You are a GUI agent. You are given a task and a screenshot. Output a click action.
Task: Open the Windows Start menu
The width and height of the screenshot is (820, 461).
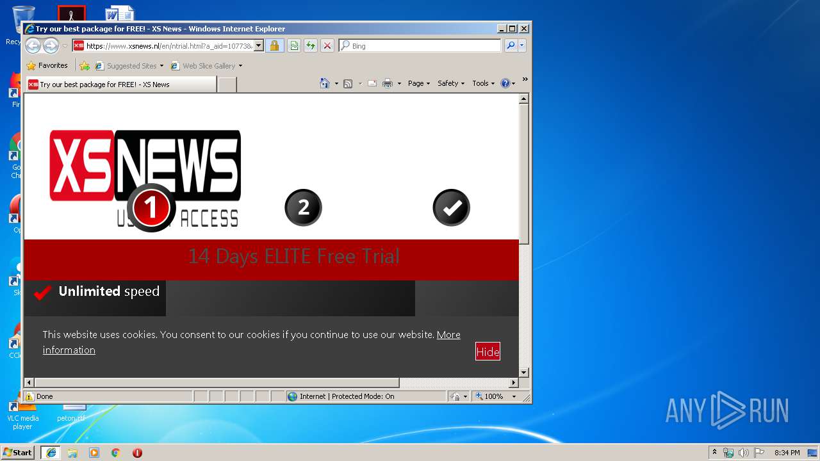pyautogui.click(x=18, y=452)
